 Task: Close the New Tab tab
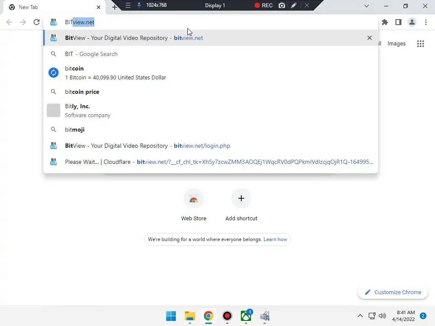[99, 7]
